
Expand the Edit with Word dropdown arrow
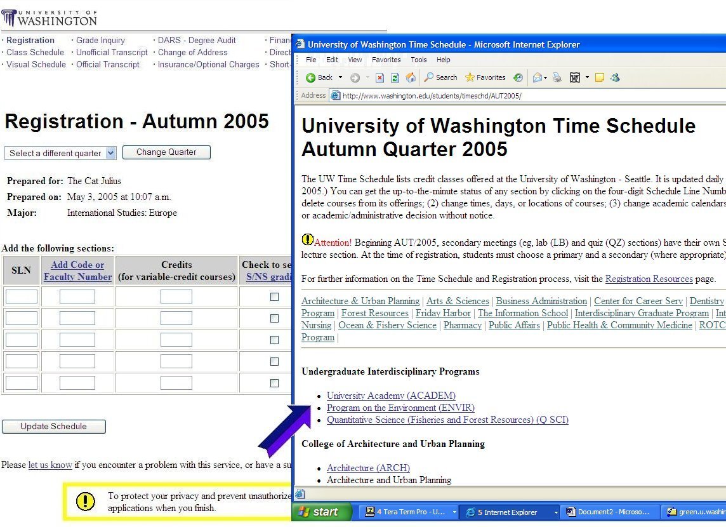click(587, 77)
